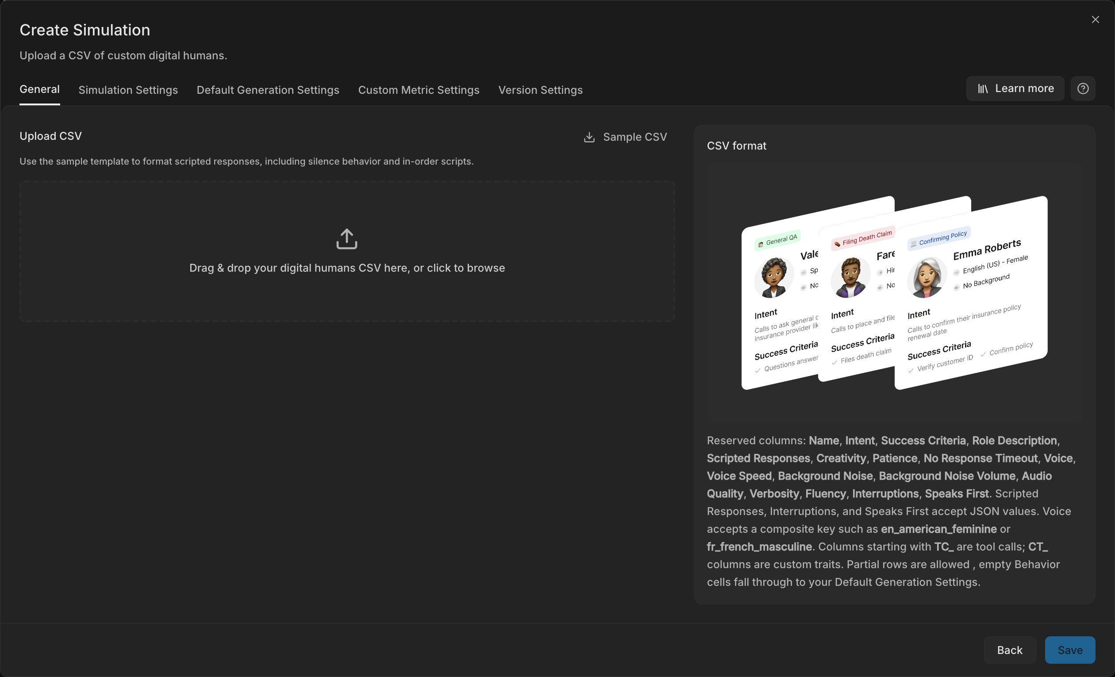This screenshot has width=1115, height=677.
Task: Click "Upload a CSV of custom digital humans."
Action: tap(123, 56)
